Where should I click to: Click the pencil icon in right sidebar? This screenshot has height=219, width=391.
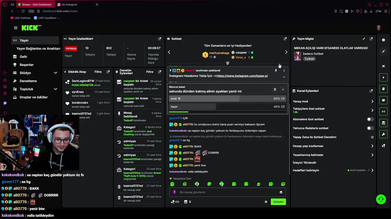383,51
